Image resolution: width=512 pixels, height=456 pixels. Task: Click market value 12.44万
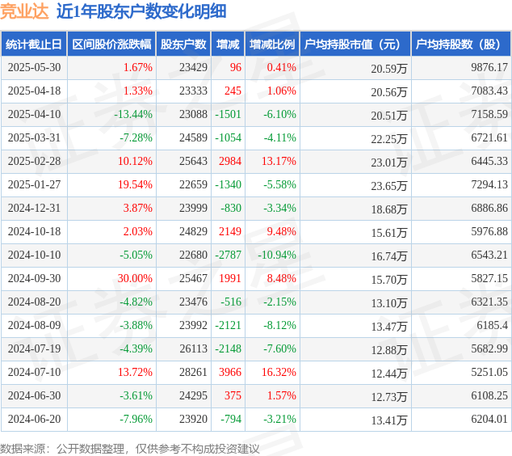tap(389, 374)
